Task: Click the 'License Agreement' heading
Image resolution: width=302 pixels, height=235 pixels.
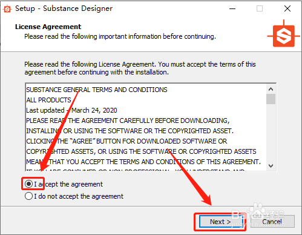Action: [x=48, y=27]
